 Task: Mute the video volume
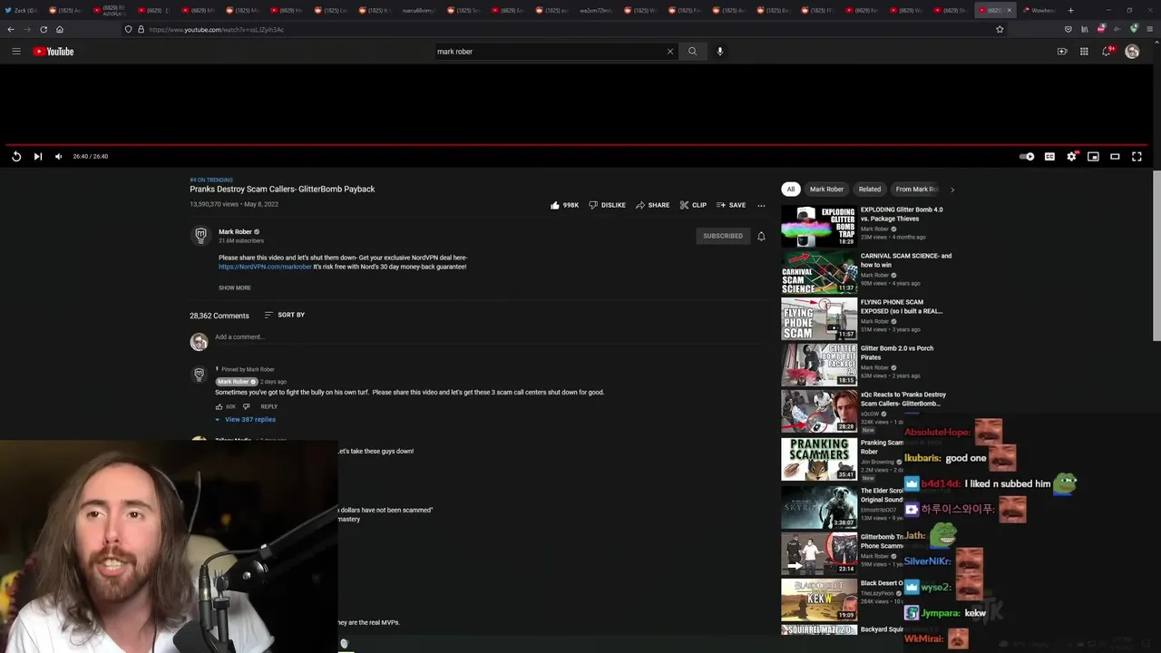[x=58, y=156]
